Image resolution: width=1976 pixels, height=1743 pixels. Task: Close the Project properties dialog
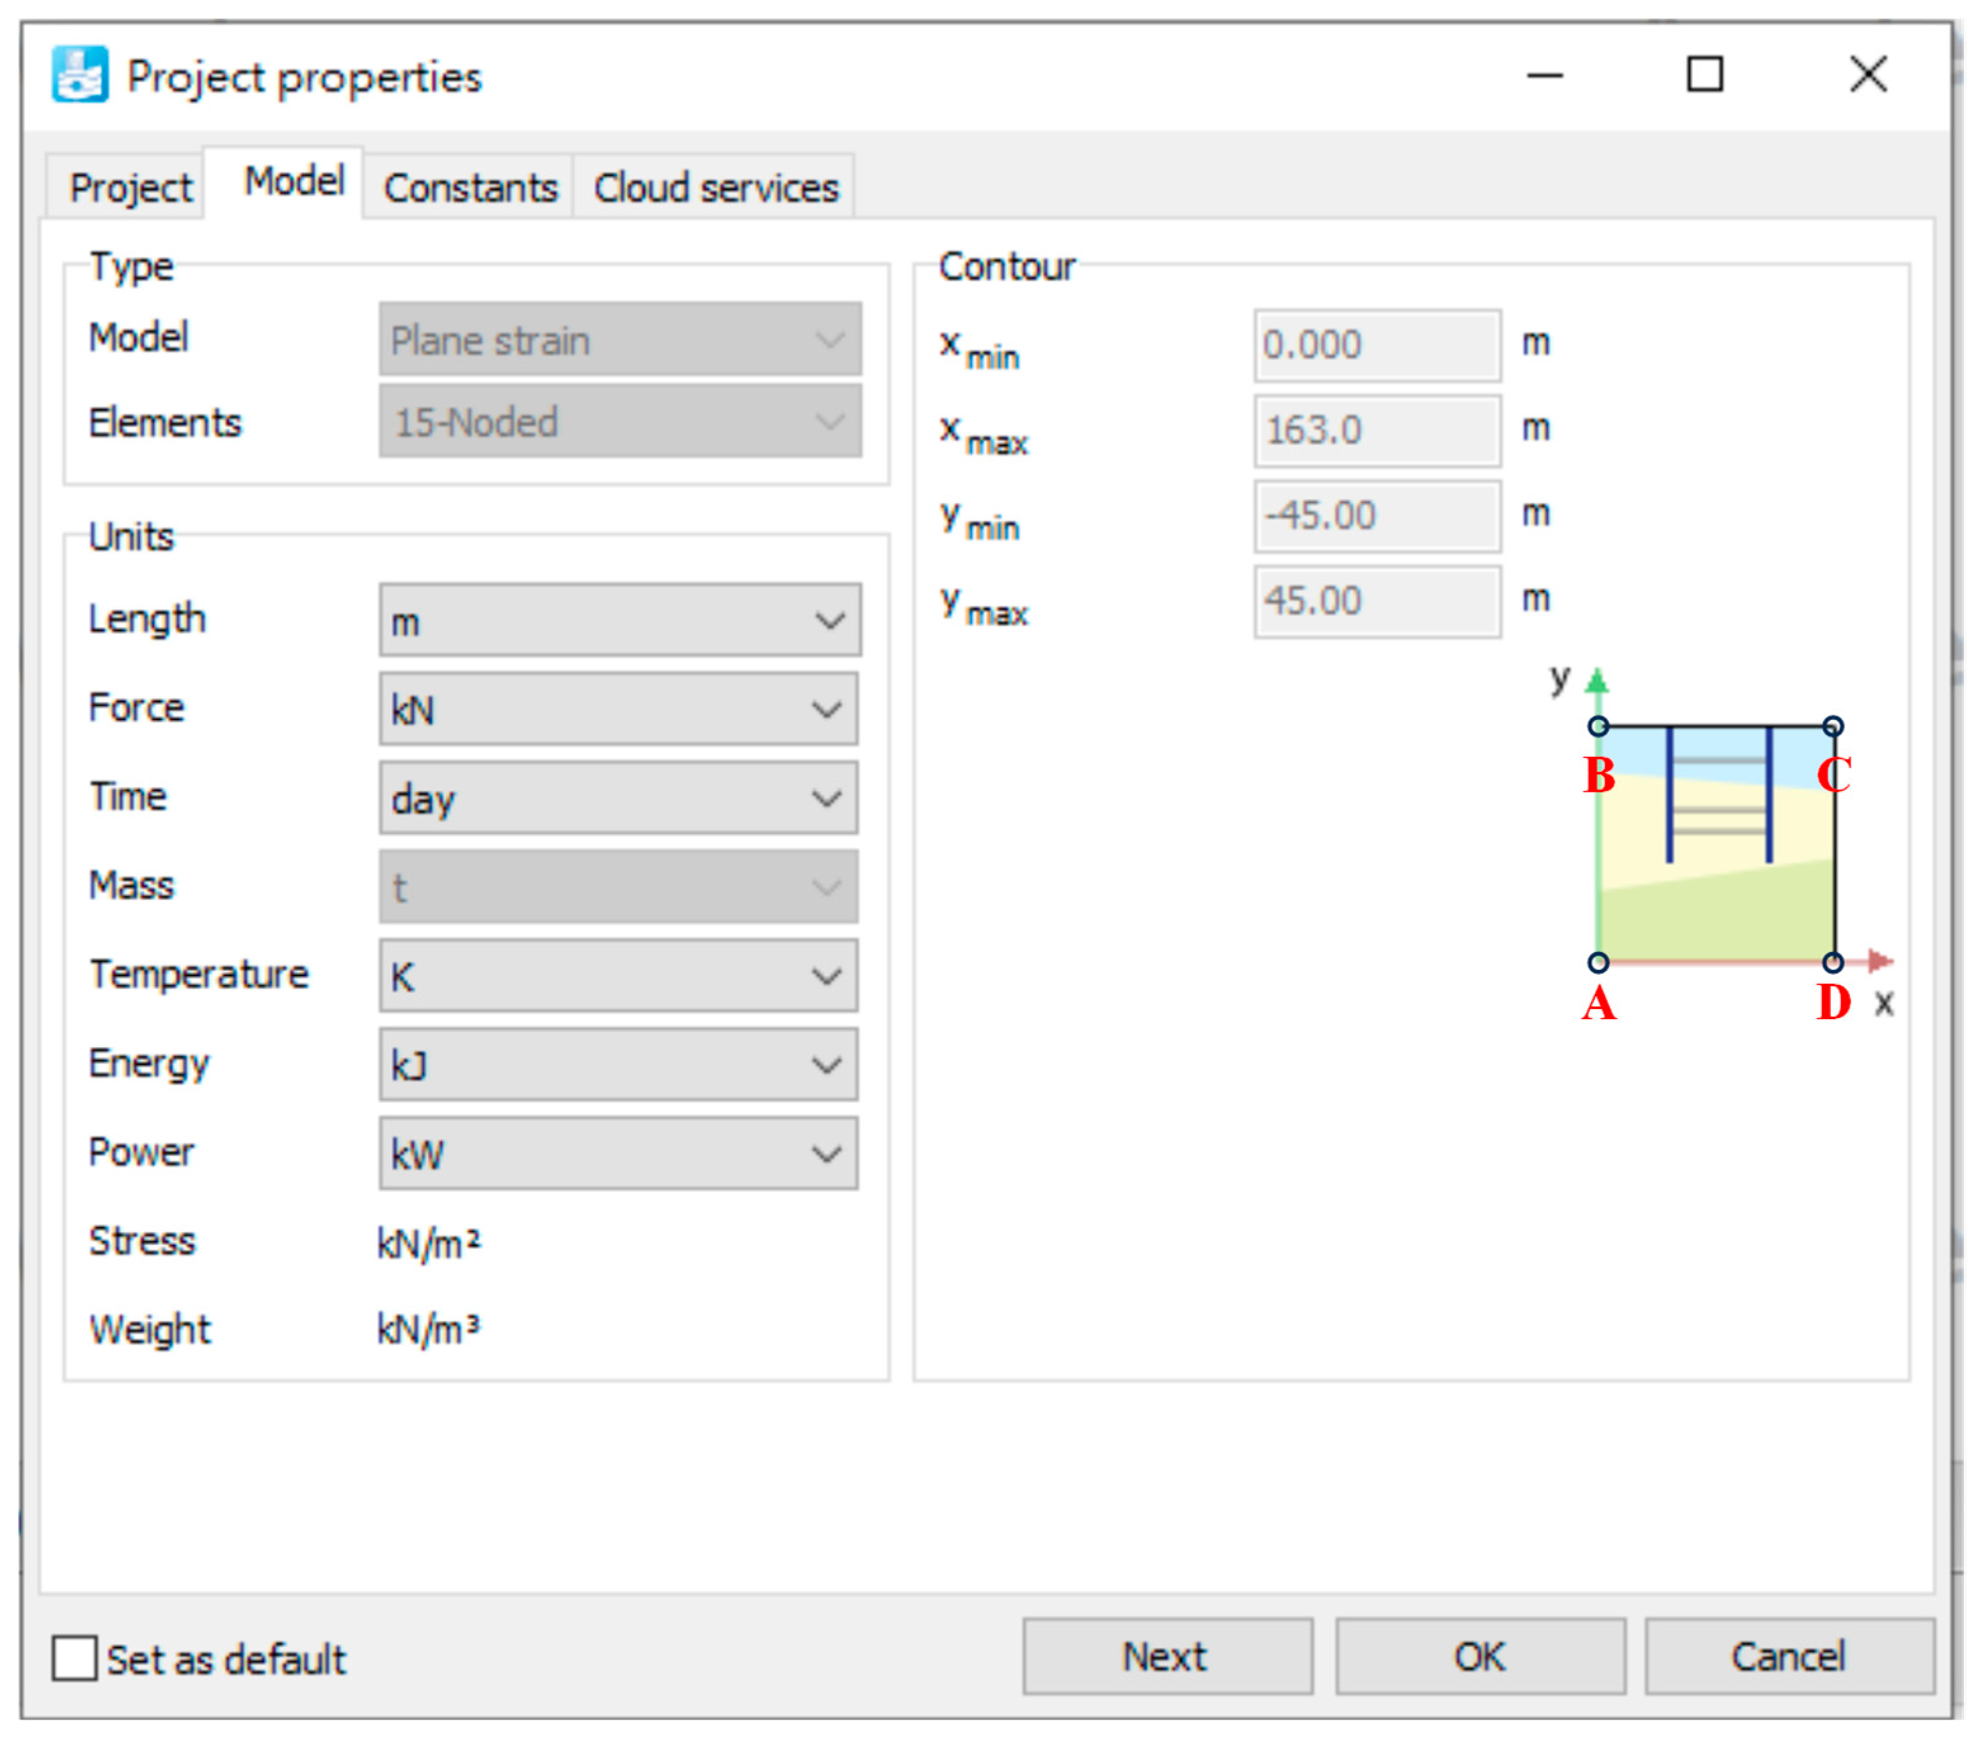point(1868,74)
